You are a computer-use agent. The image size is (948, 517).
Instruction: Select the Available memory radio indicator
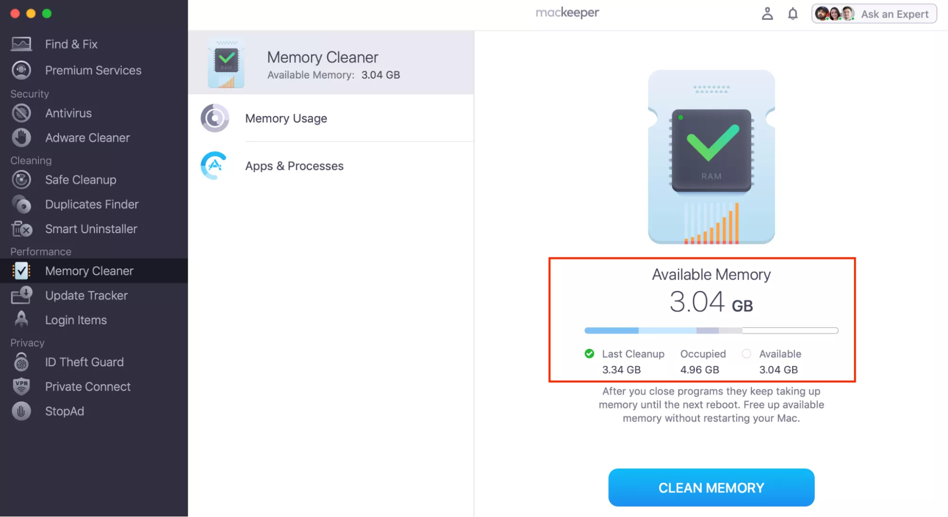[746, 354]
